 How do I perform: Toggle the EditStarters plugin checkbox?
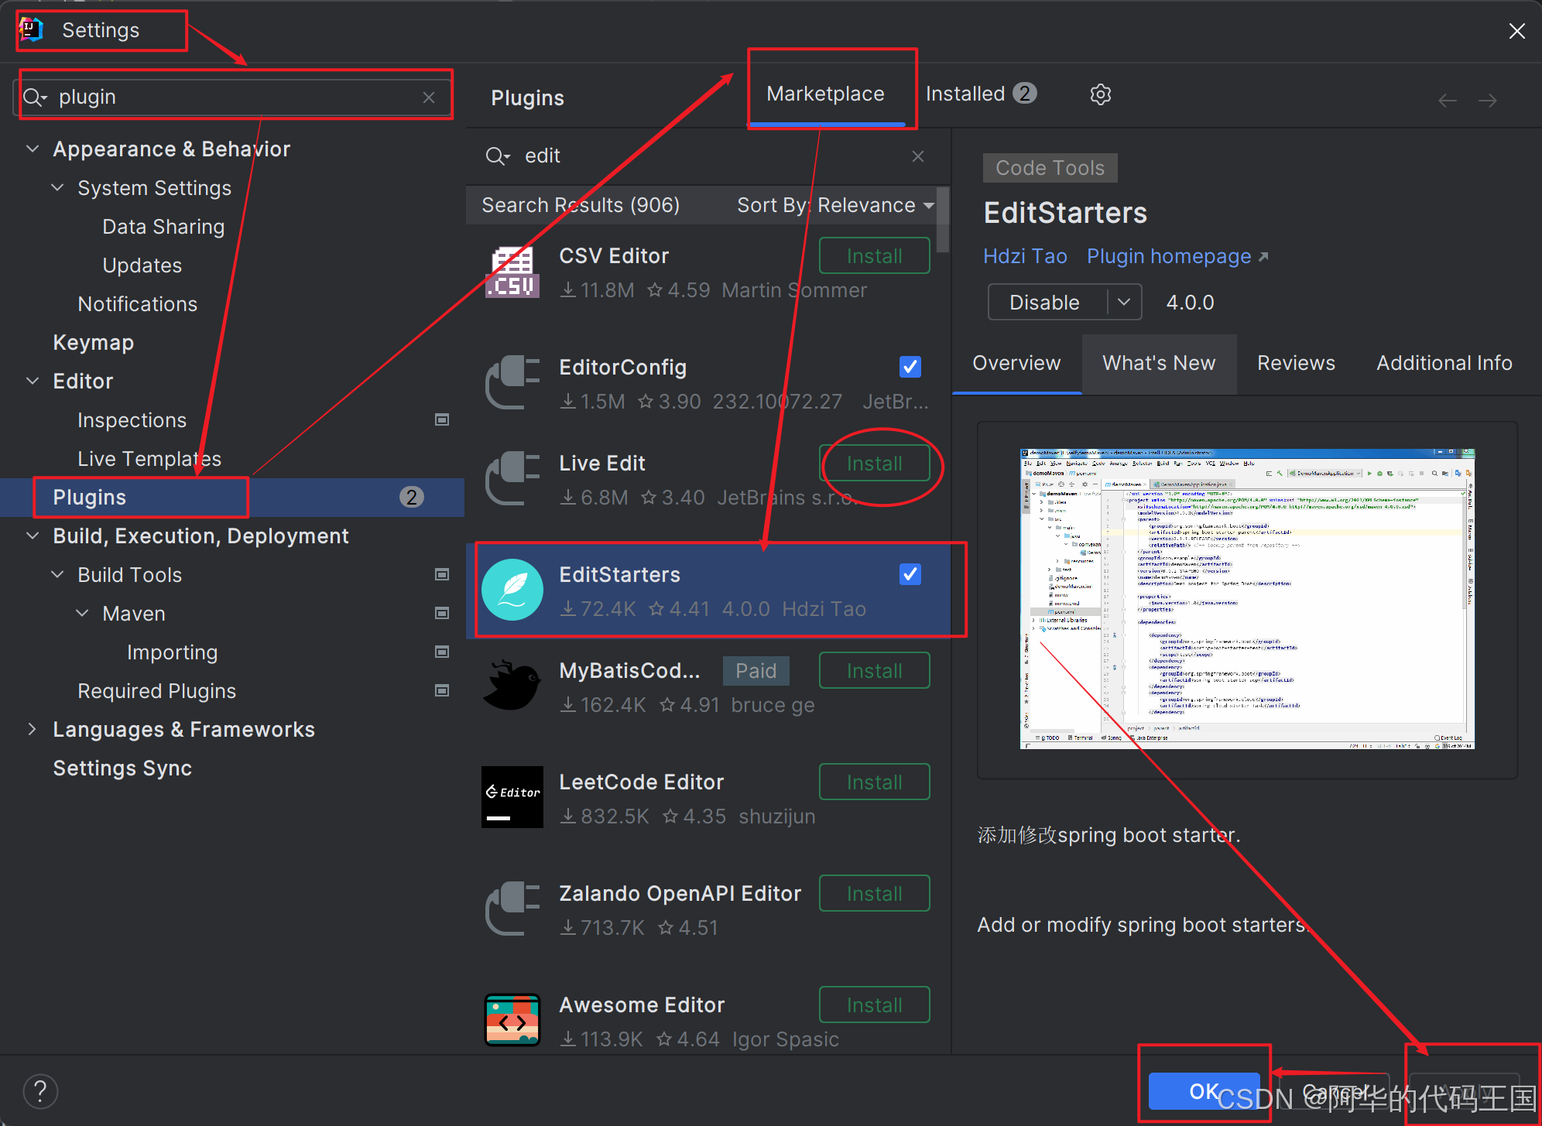coord(910,574)
